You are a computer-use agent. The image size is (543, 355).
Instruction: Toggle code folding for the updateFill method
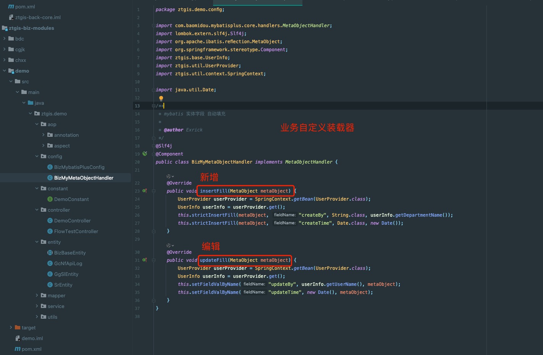(154, 260)
